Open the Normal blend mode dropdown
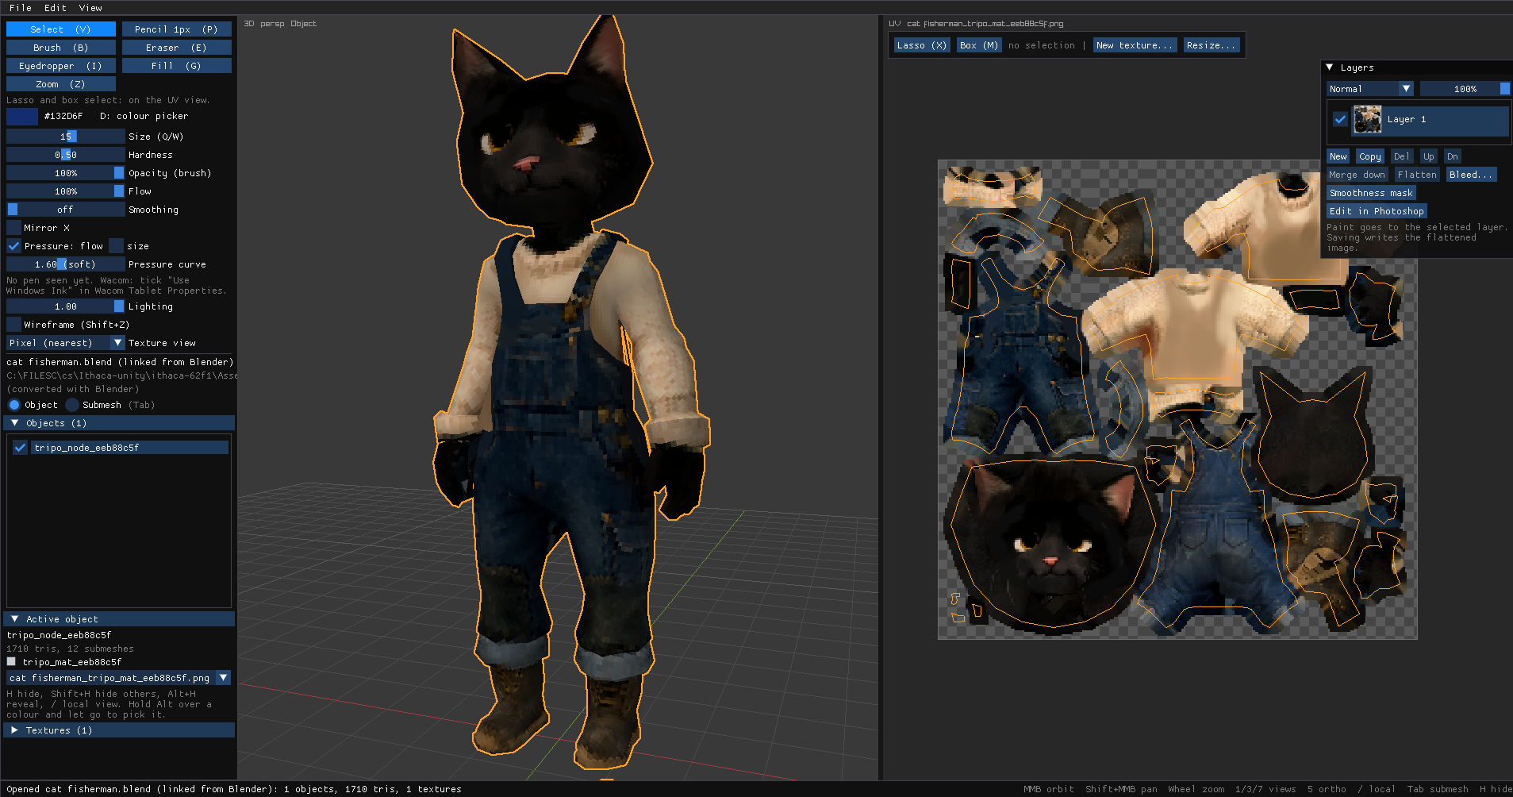This screenshot has width=1513, height=797. point(1370,89)
